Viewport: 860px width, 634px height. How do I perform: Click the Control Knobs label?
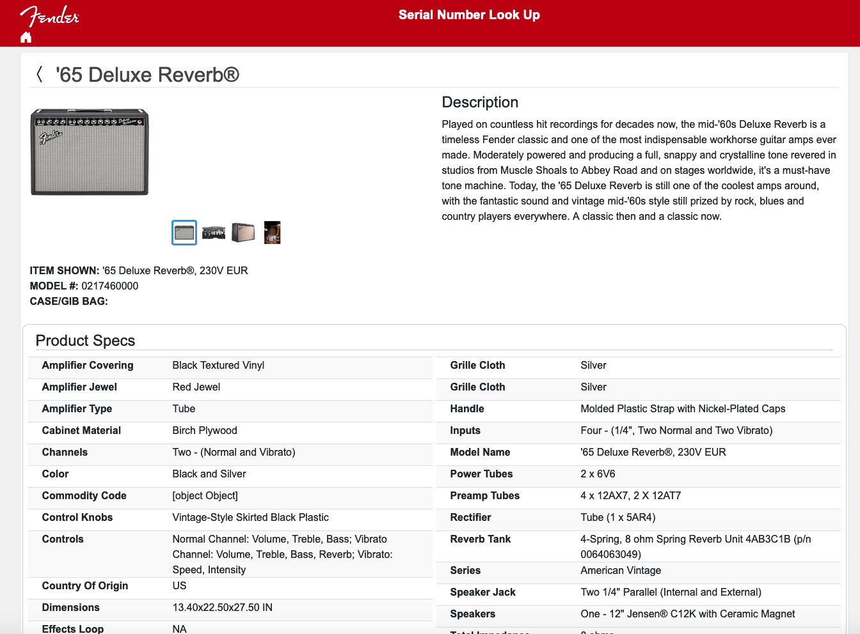coord(77,517)
